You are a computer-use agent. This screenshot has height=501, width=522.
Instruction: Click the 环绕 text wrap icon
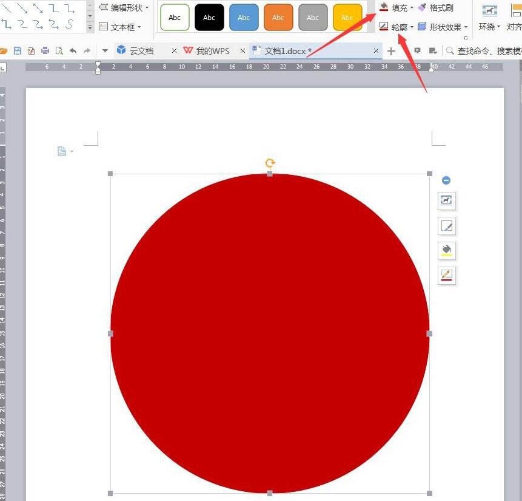pyautogui.click(x=489, y=11)
